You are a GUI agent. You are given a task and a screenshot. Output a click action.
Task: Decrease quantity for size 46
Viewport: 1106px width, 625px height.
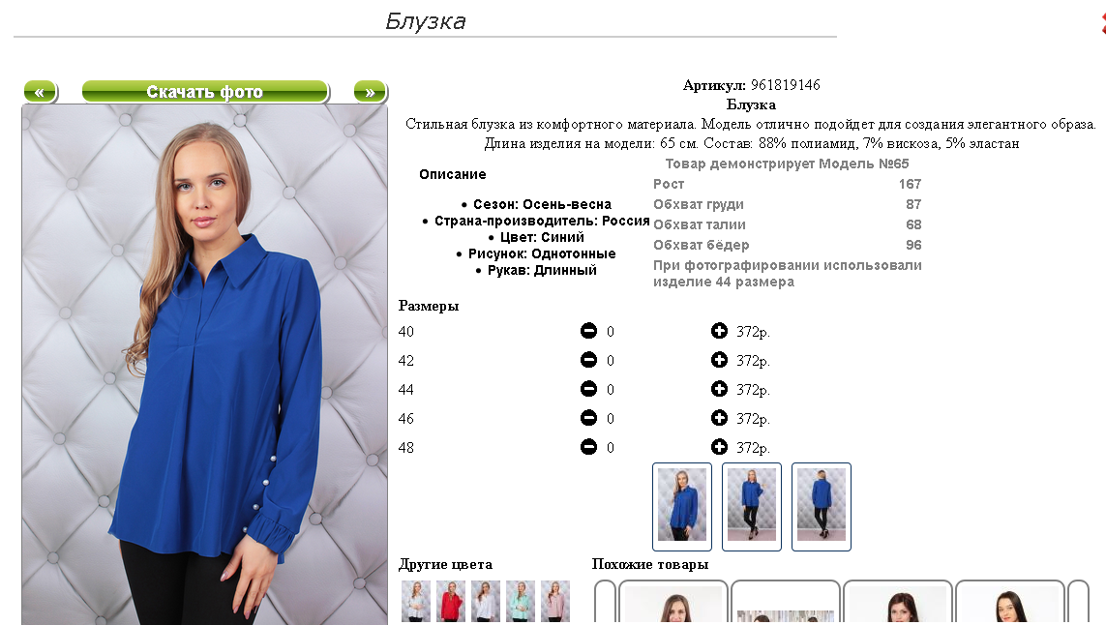coord(588,418)
